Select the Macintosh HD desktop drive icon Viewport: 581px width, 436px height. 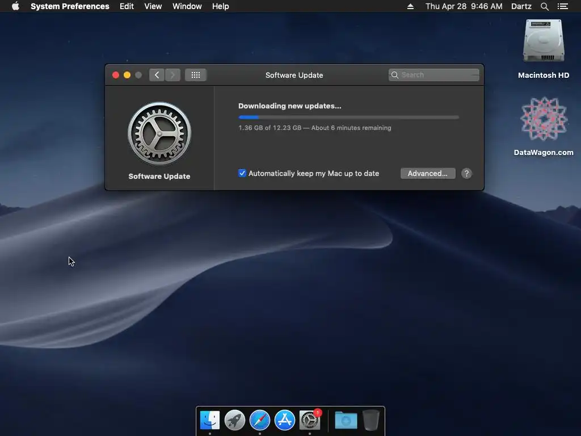tap(544, 41)
